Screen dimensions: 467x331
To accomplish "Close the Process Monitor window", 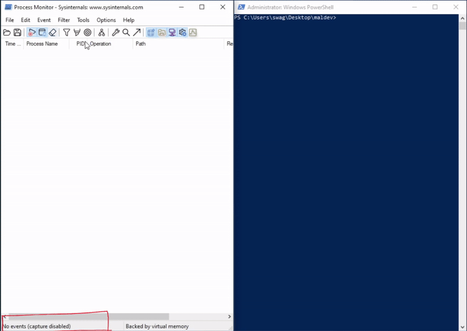I will [223, 7].
